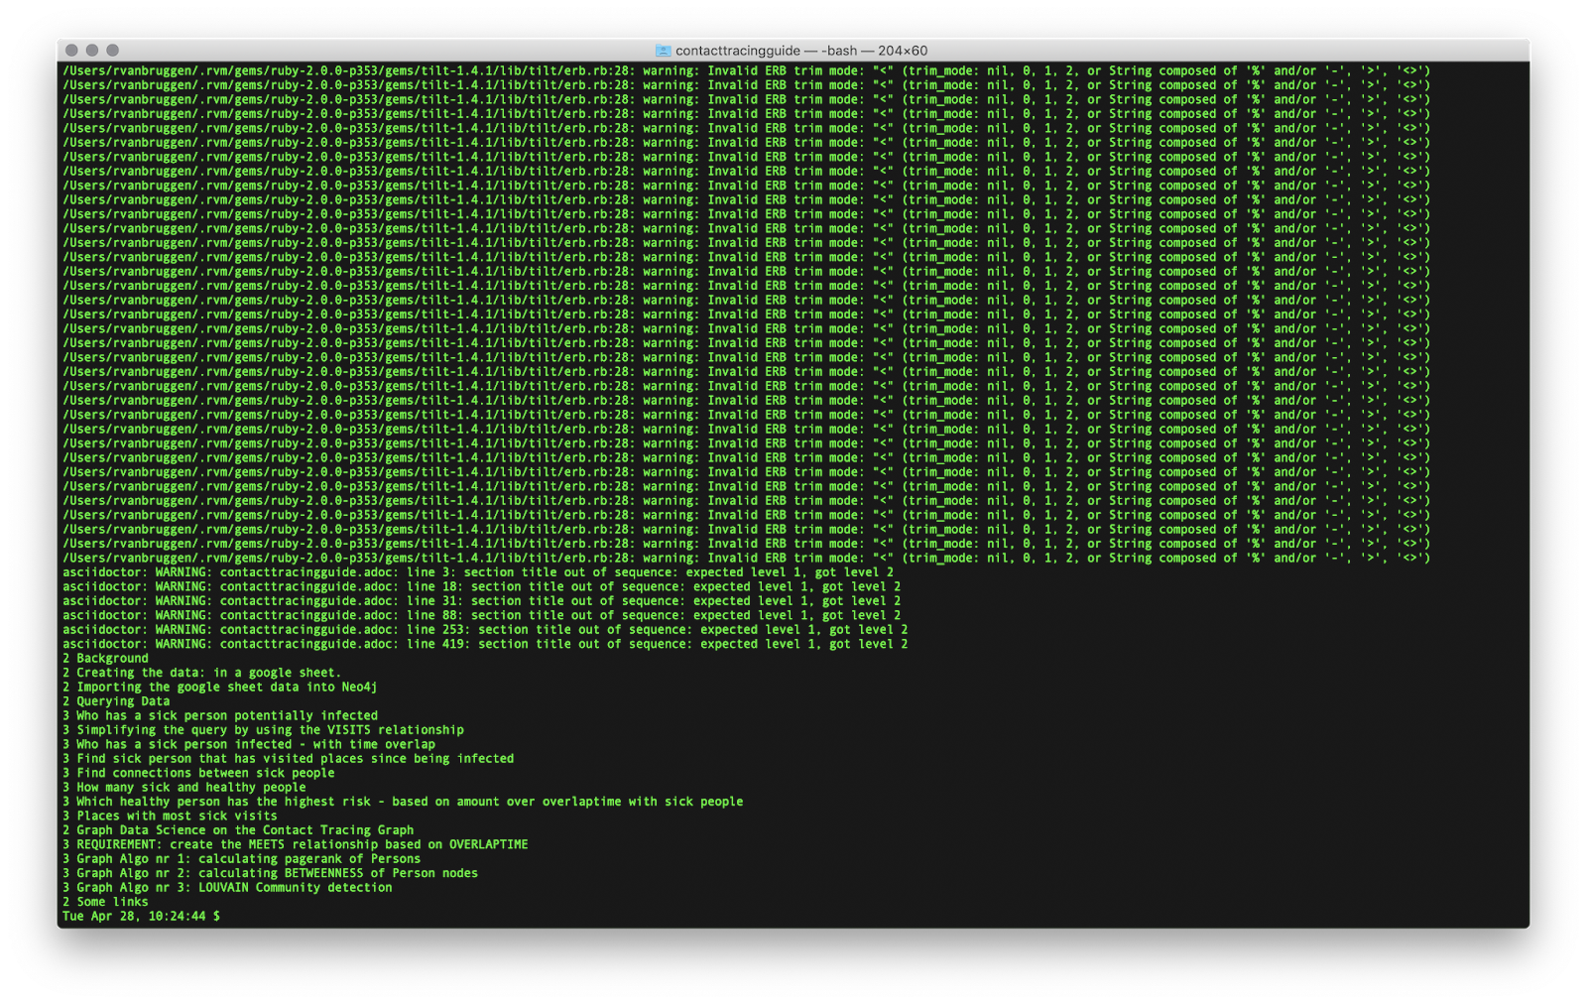Click 'How many sick and healthy people'
This screenshot has height=1004, width=1587.
[191, 787]
